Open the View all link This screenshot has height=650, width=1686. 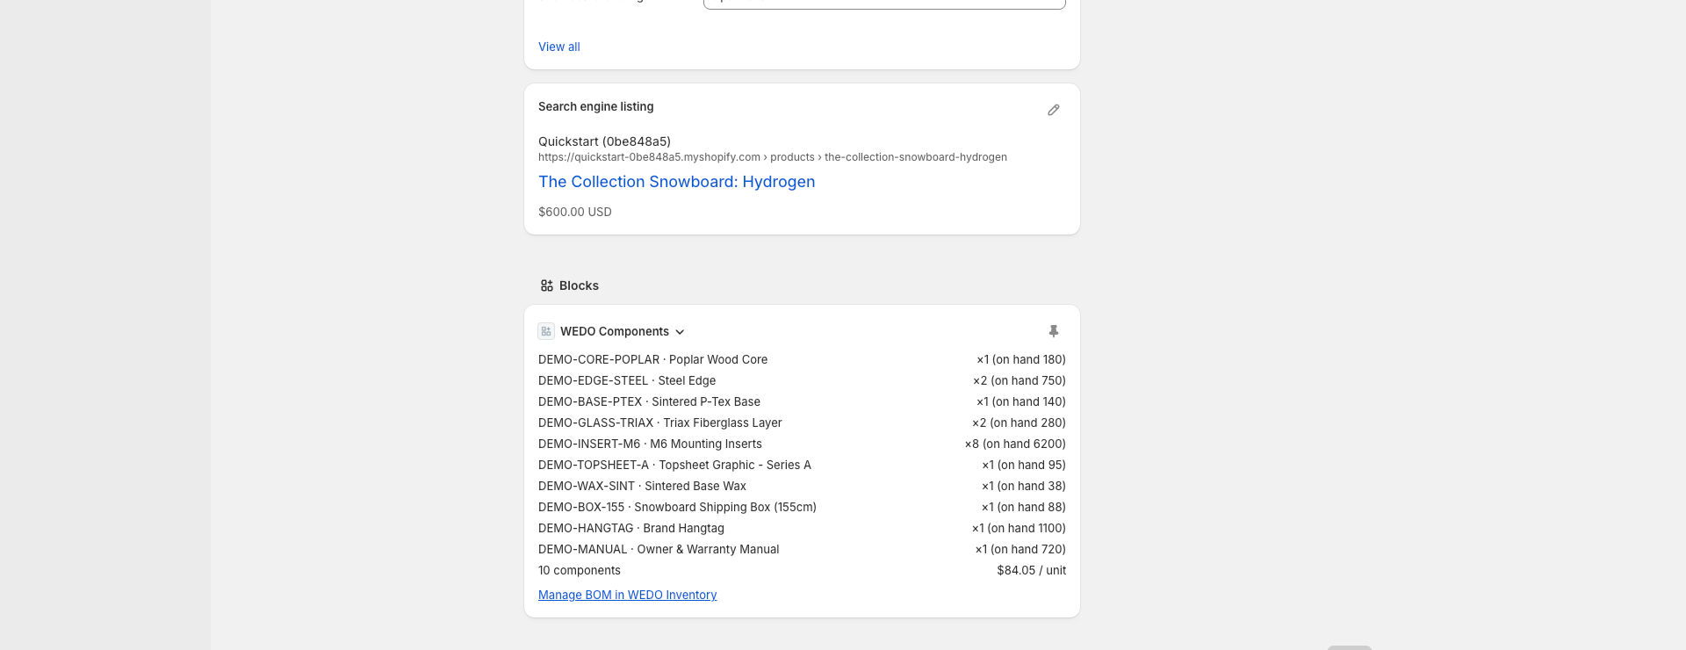(x=559, y=47)
